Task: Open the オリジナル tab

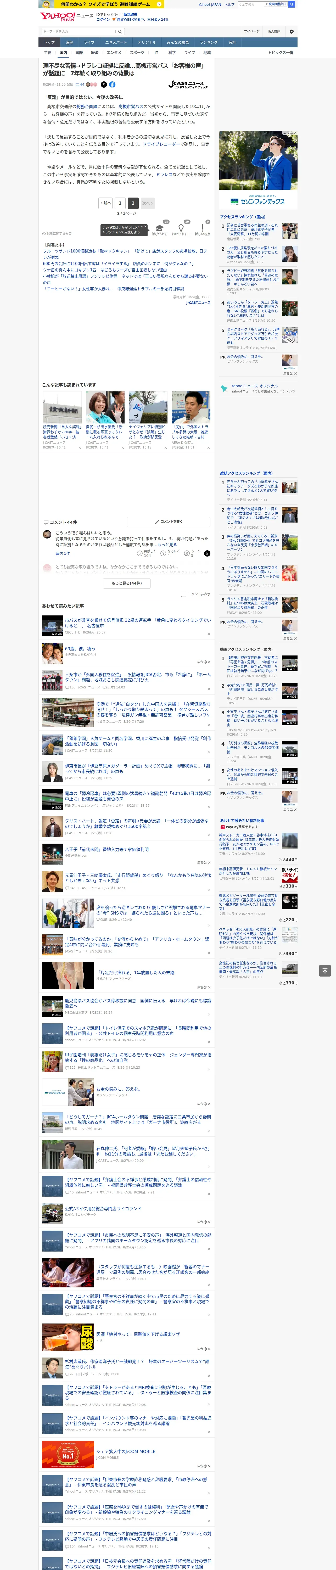Action: [147, 43]
